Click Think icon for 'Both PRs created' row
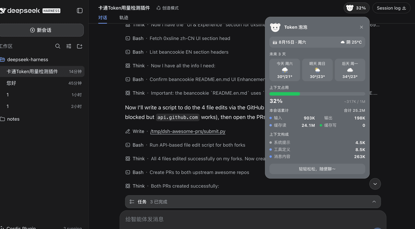Screen dimensions: 415x229 [x=128, y=186]
